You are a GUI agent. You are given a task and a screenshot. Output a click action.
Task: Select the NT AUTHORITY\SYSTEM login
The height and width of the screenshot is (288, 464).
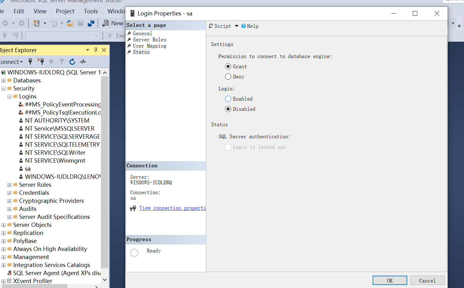click(x=57, y=120)
